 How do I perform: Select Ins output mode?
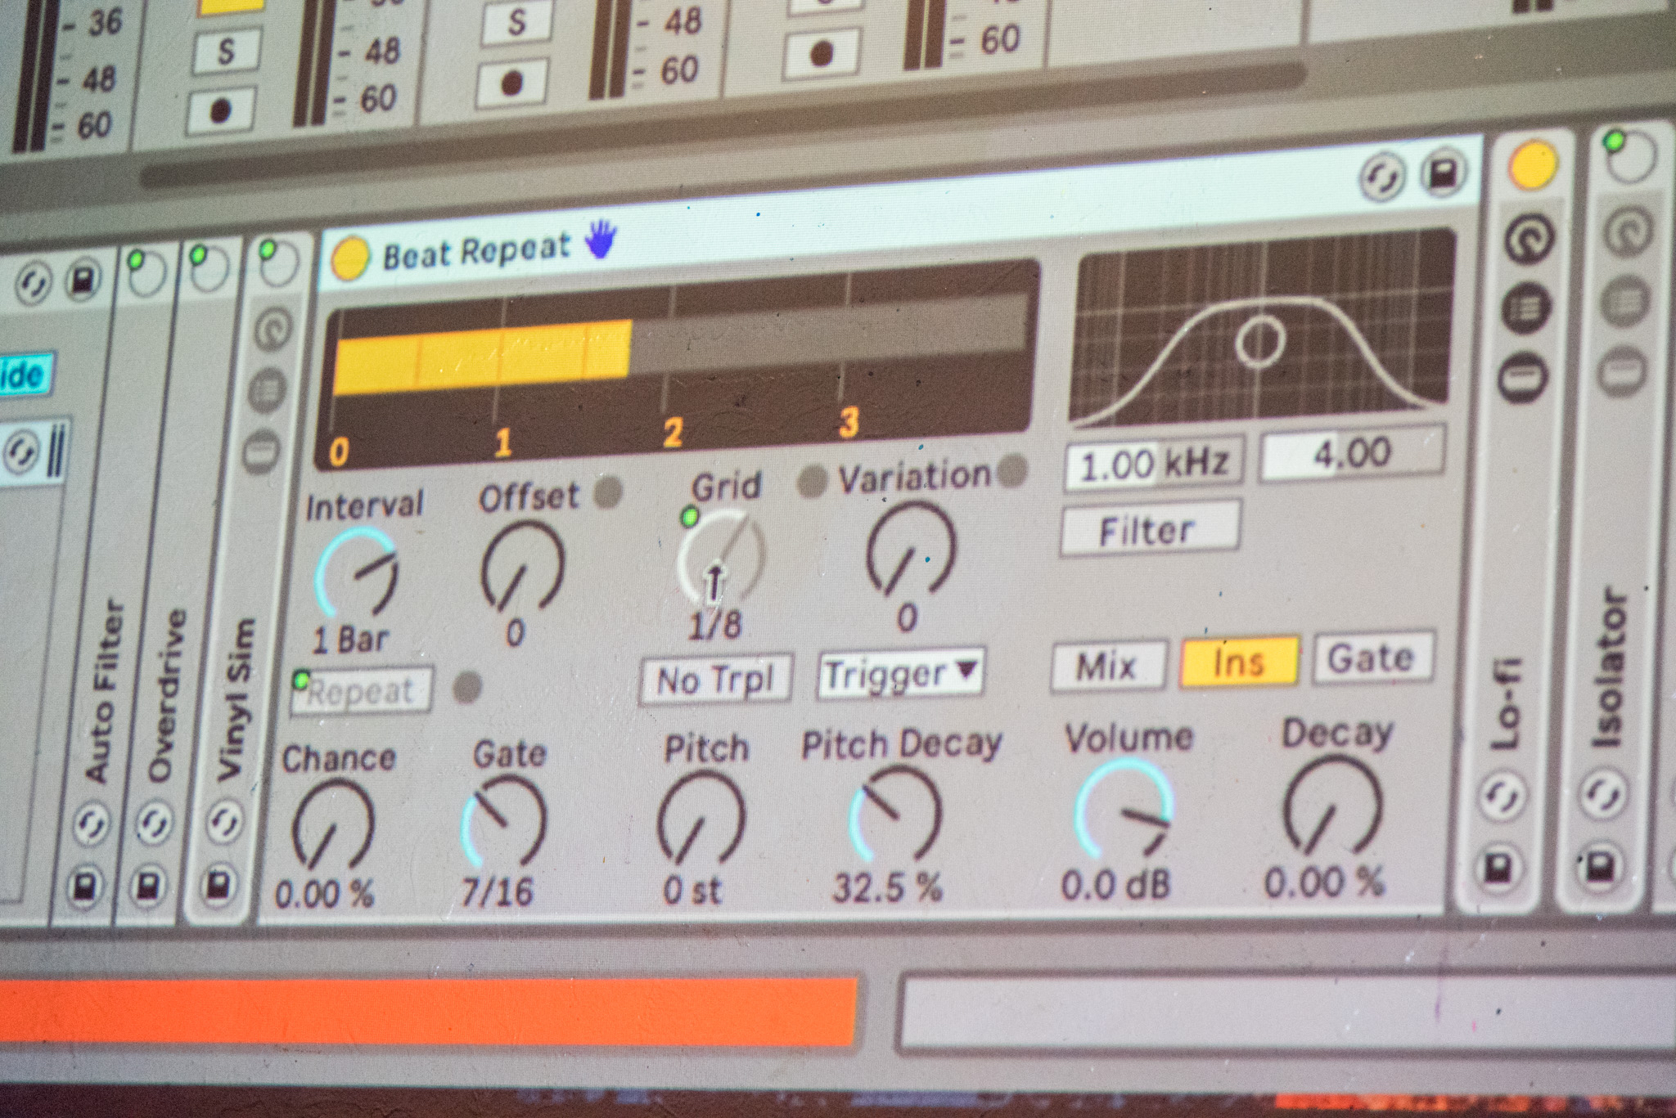pos(1239,662)
